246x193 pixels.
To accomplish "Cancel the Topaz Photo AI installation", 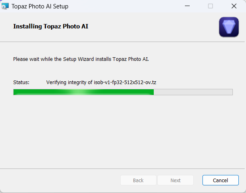I will tap(220, 180).
